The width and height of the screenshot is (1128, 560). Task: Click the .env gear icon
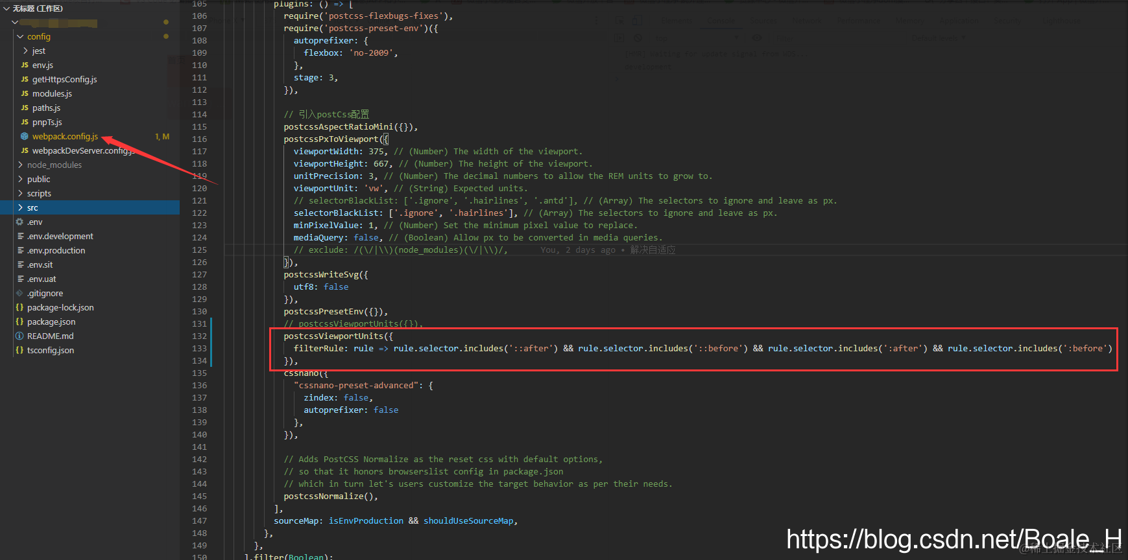pos(19,222)
